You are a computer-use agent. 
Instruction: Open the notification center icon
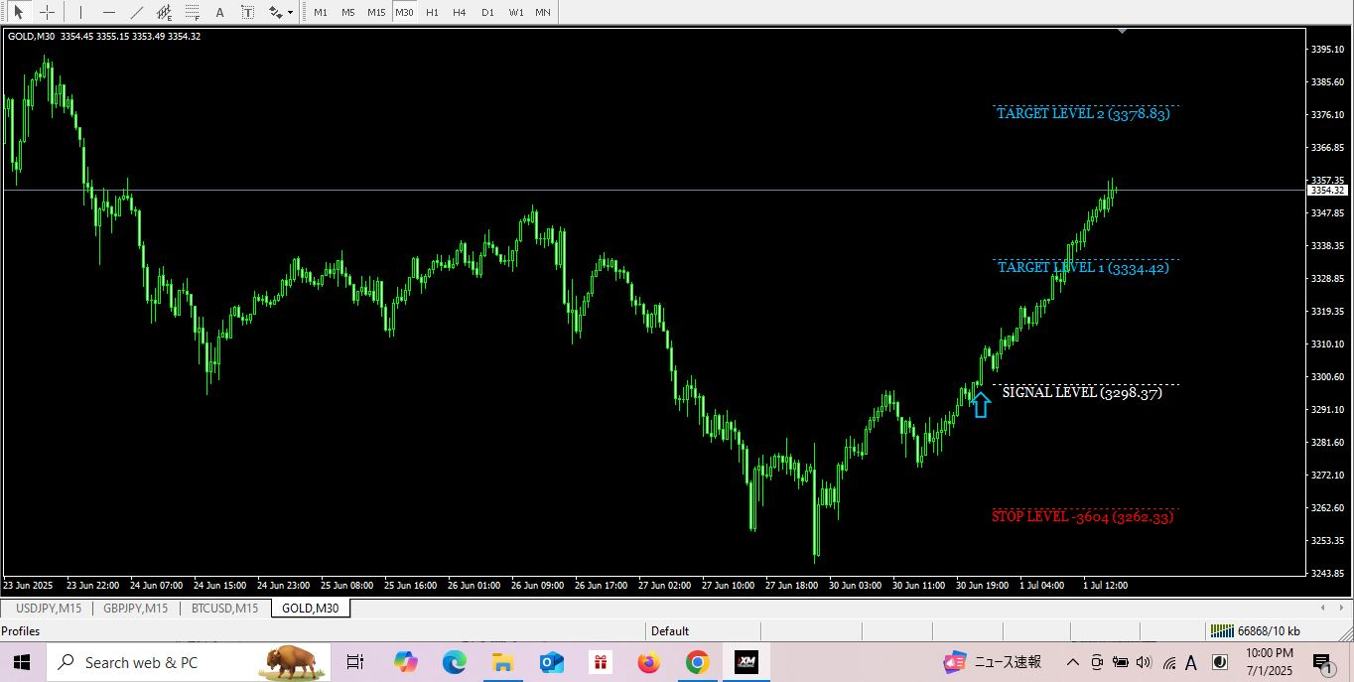coord(1323,663)
